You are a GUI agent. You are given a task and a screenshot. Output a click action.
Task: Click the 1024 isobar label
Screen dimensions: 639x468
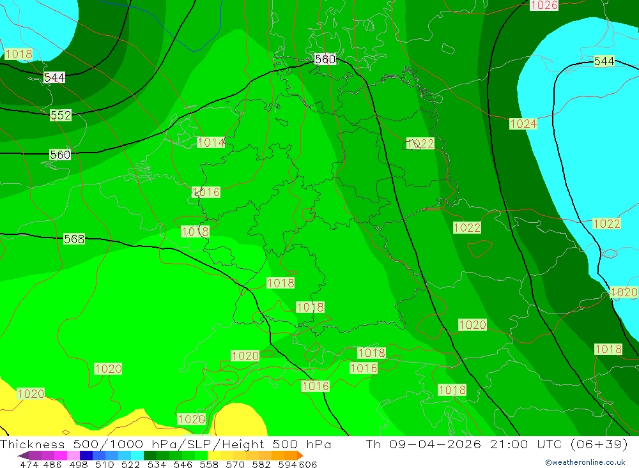(x=523, y=123)
